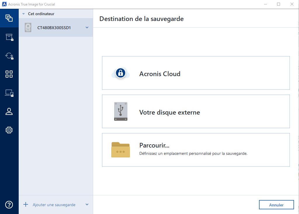Viewport: 299px width, 214px height.
Task: Open the Account person icon
Action: [x=9, y=111]
